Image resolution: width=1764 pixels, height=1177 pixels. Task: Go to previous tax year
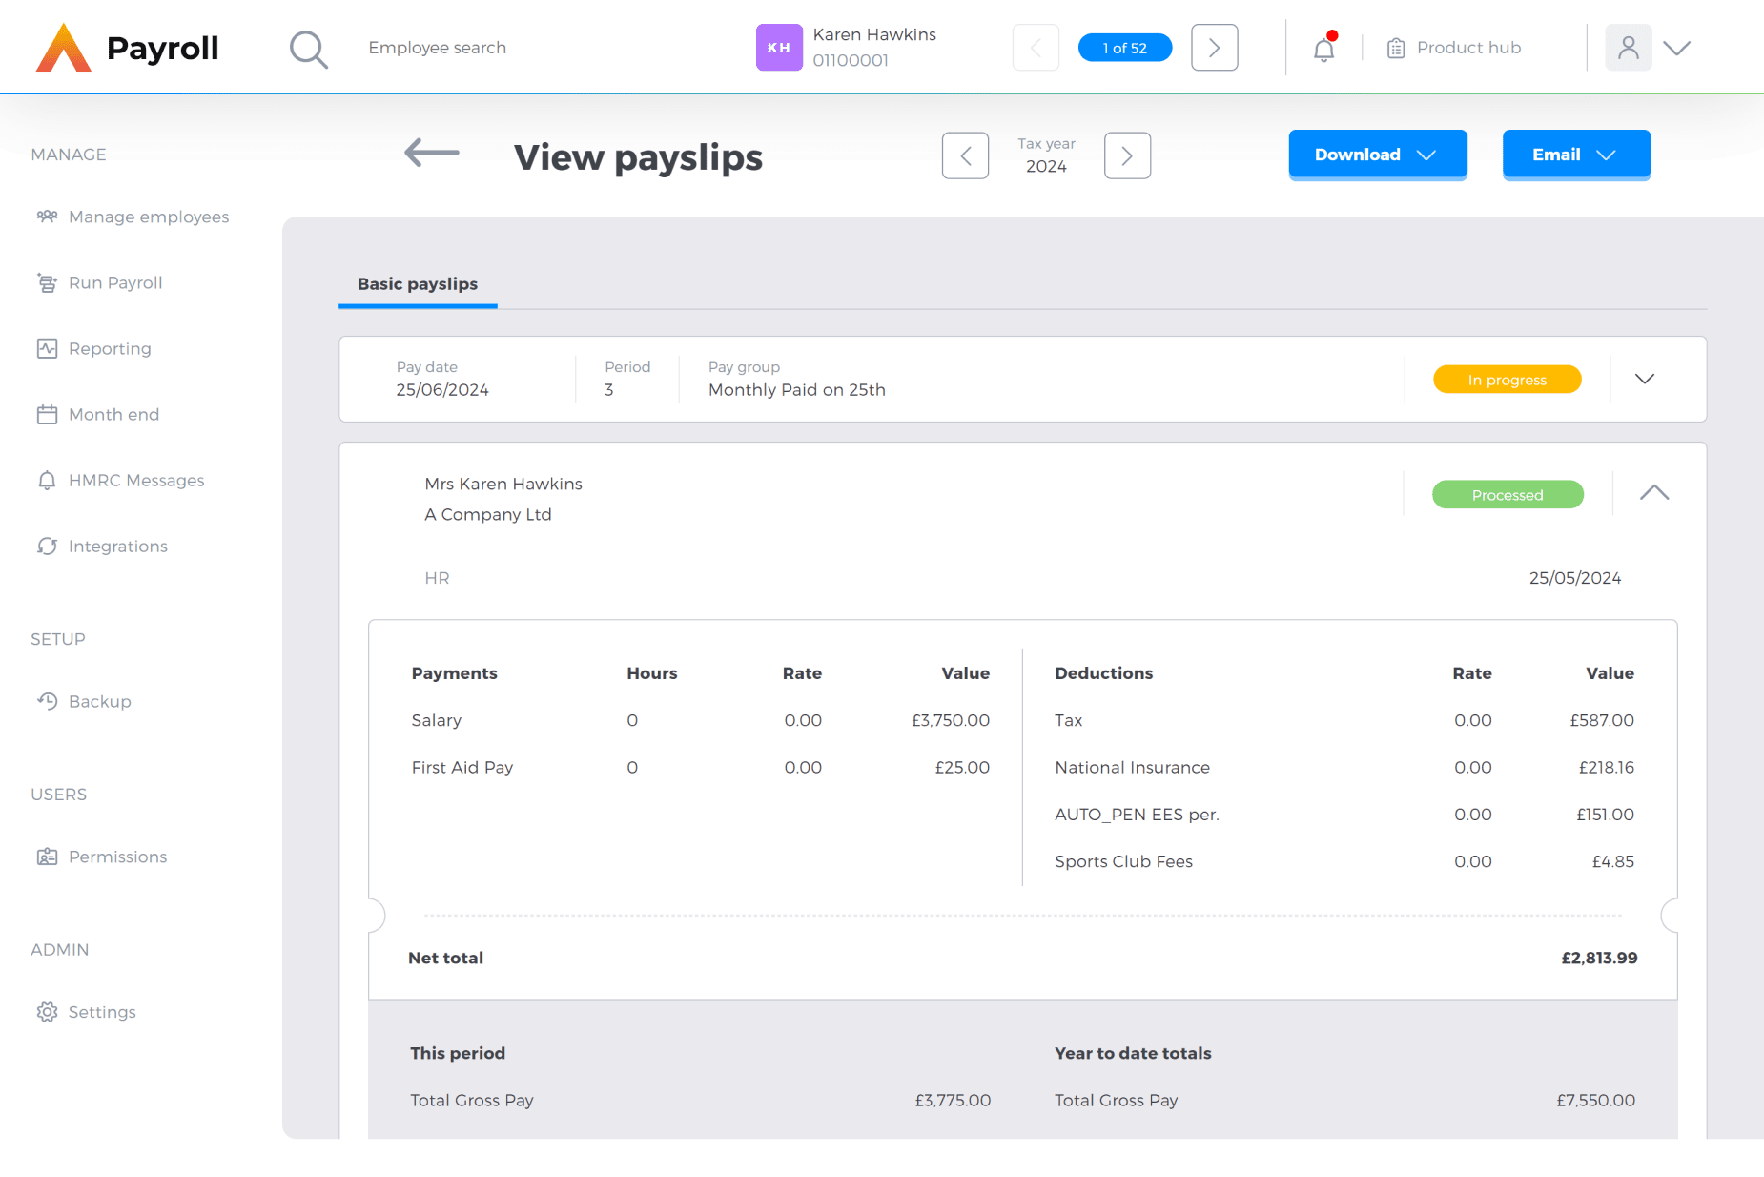point(965,155)
